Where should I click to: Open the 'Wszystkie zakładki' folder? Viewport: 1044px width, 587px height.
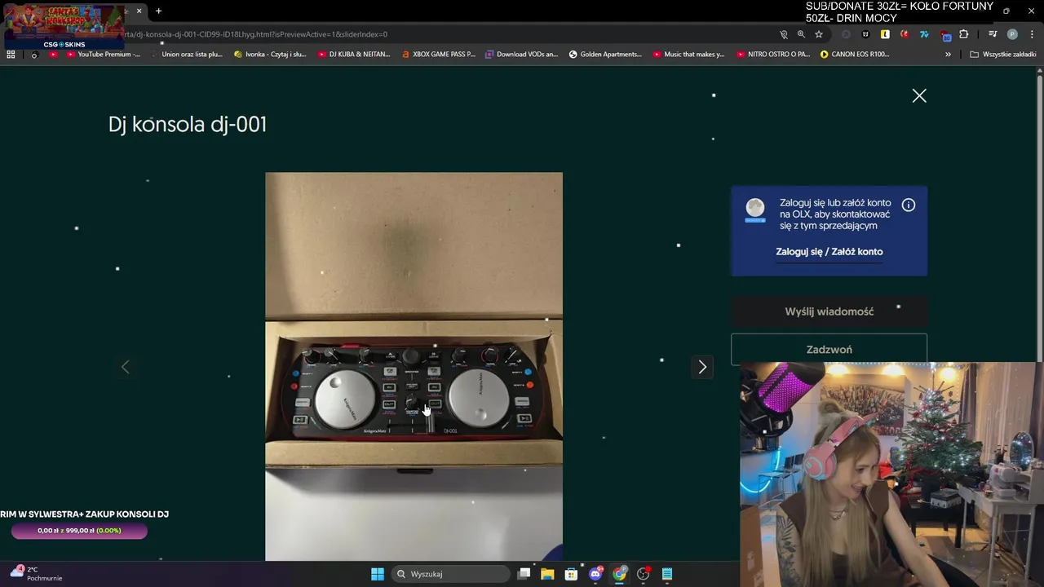[x=1003, y=55]
